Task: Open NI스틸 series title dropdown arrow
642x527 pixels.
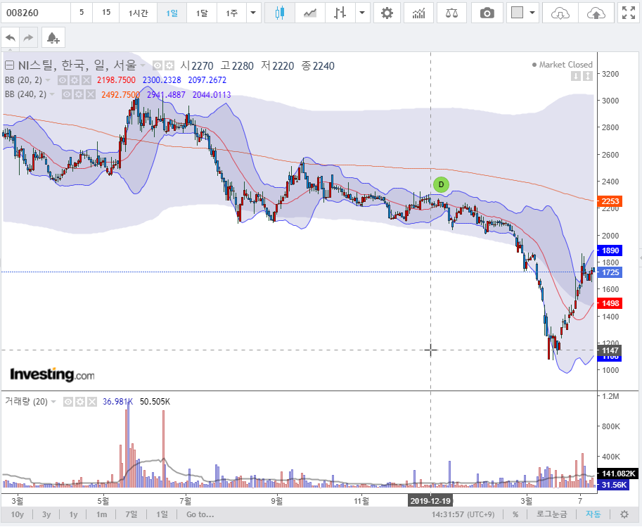Action: click(x=143, y=65)
